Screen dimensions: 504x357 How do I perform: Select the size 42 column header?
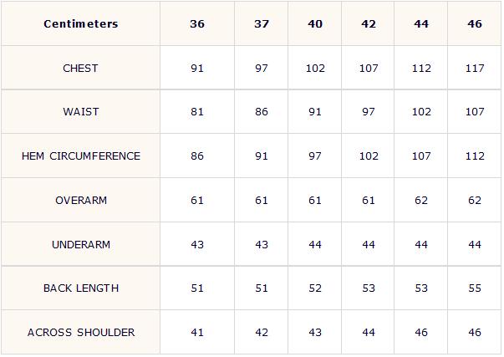(x=369, y=23)
